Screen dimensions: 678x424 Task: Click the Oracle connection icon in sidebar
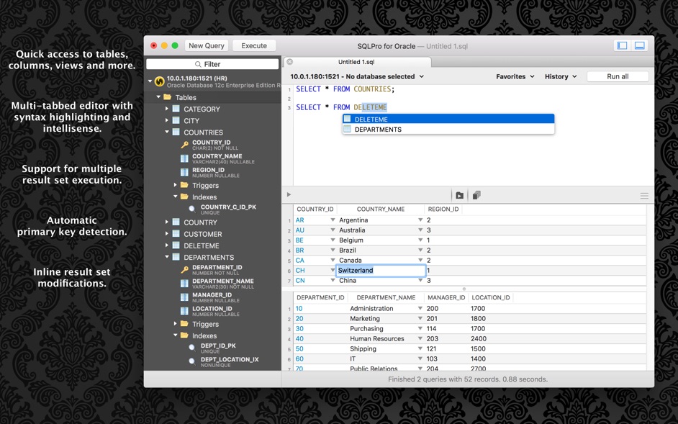(x=159, y=81)
